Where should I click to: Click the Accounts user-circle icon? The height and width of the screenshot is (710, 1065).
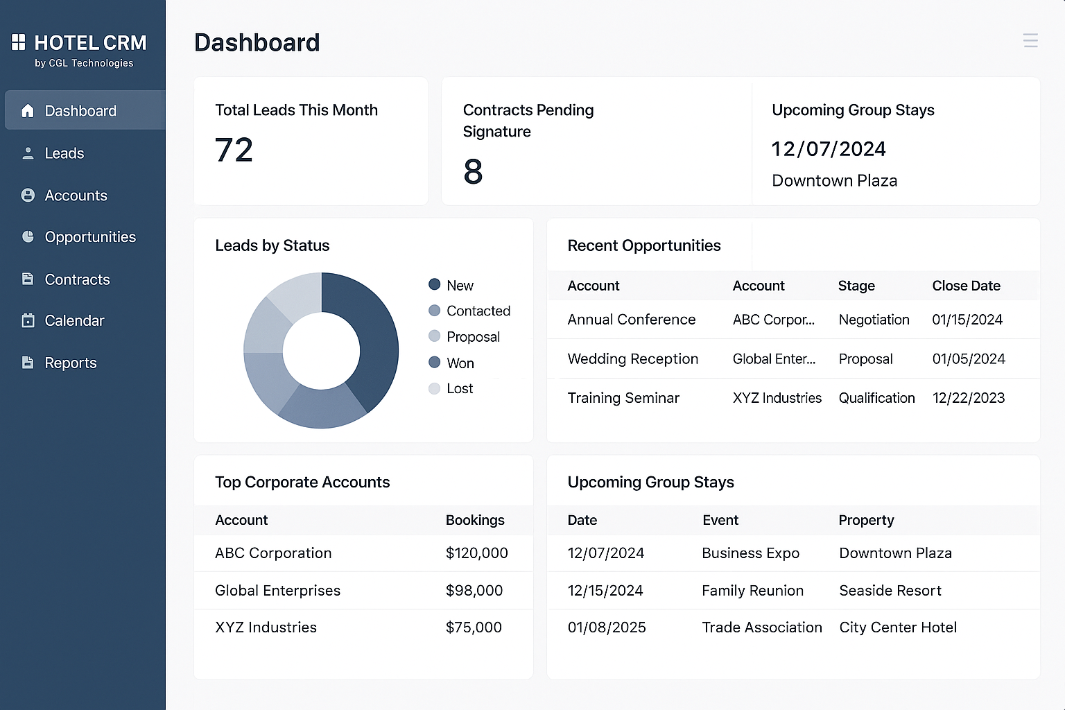point(28,196)
